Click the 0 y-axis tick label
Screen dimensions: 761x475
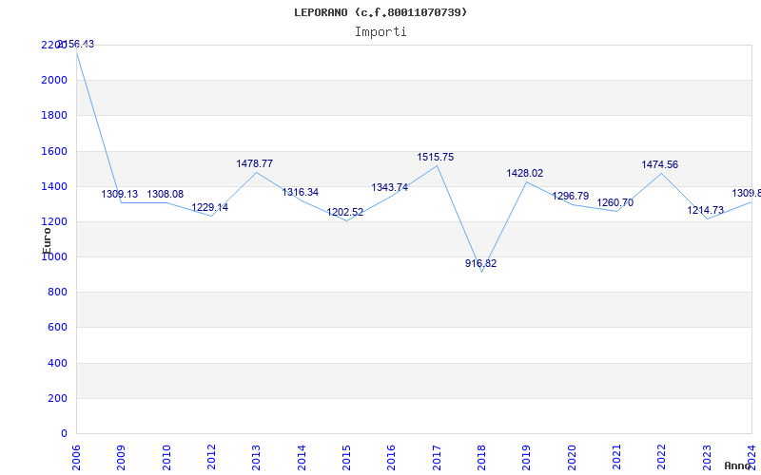64,433
